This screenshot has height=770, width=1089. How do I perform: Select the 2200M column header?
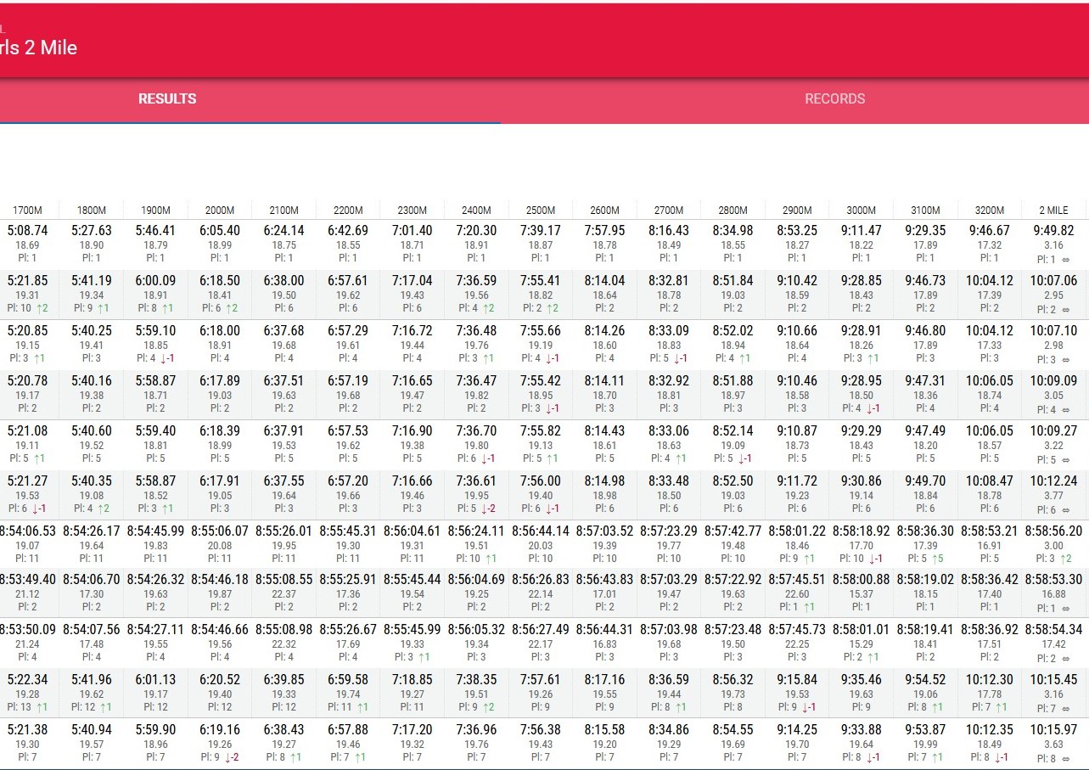tap(348, 211)
